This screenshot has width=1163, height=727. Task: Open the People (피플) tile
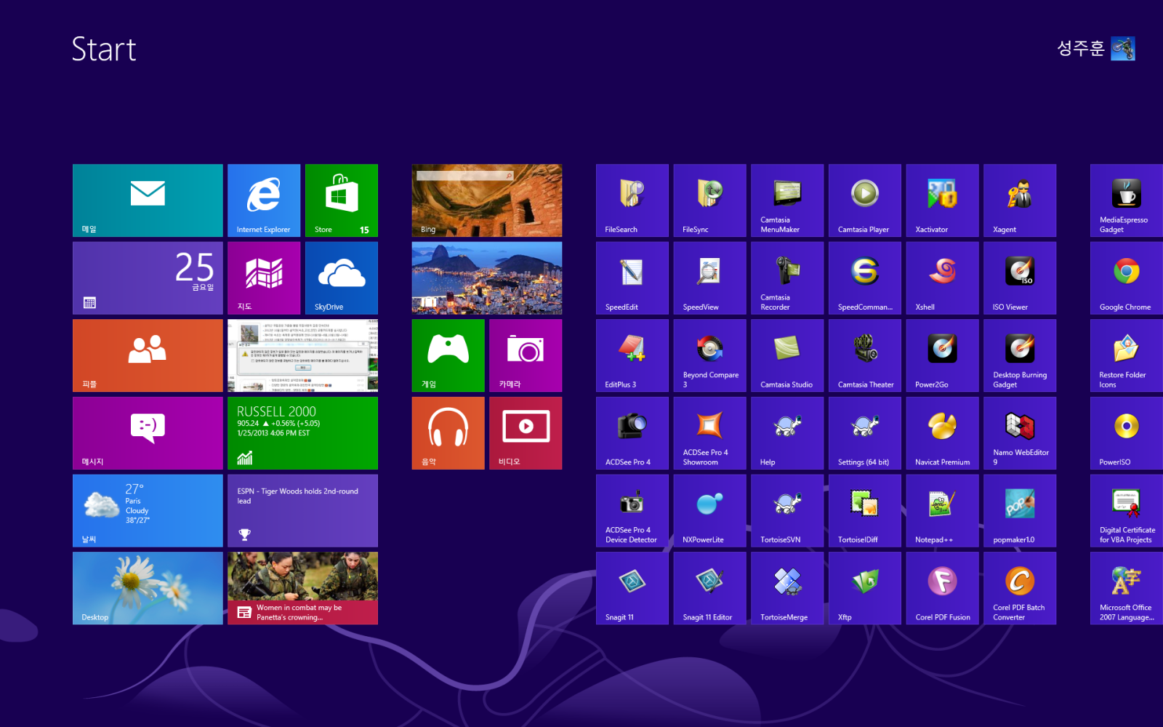[148, 356]
